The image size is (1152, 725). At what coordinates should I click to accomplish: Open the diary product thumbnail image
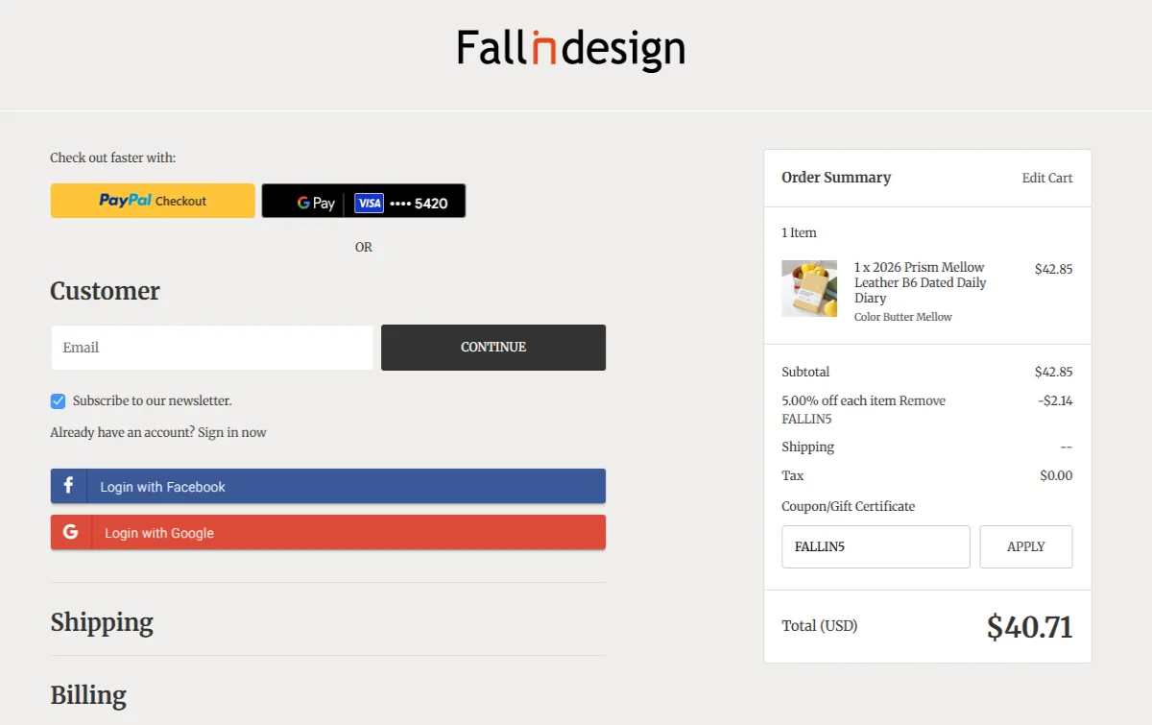coord(809,288)
